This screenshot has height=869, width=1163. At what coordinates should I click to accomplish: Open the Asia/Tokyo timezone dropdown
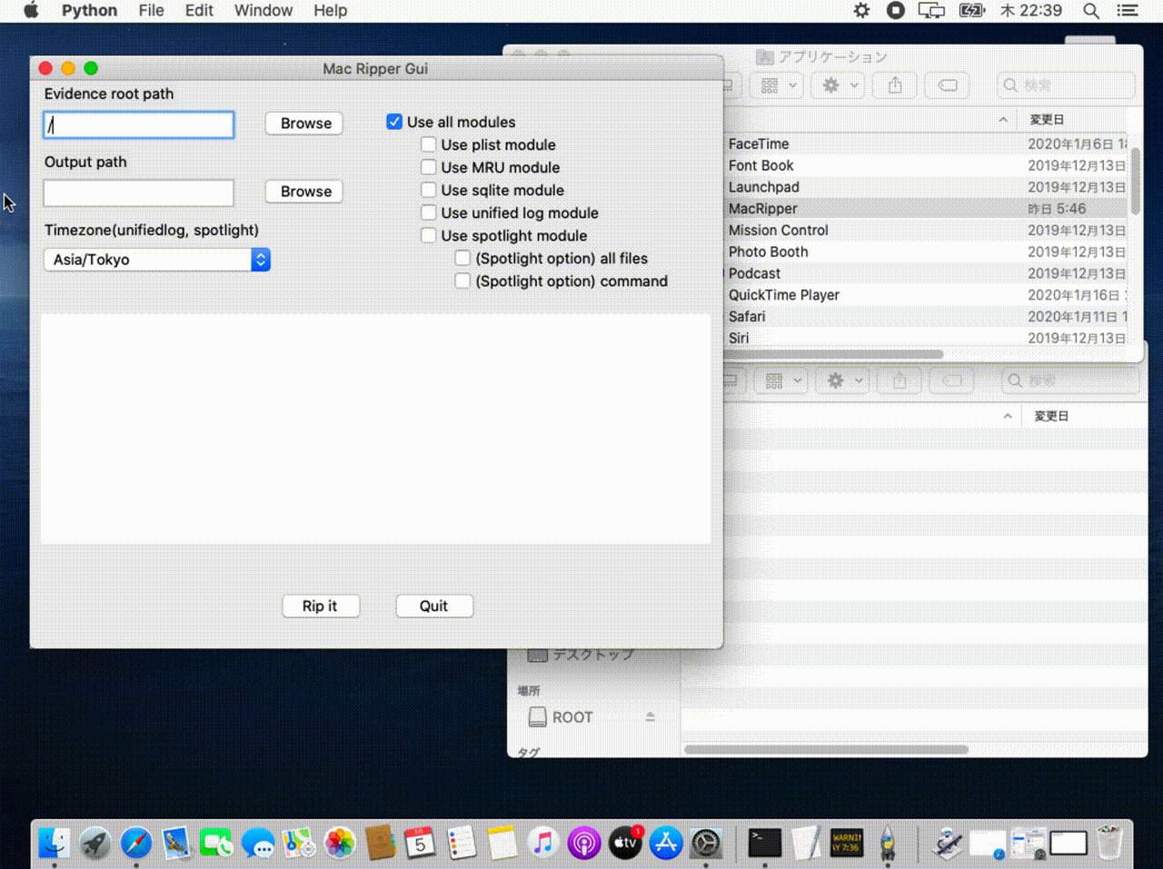(157, 260)
